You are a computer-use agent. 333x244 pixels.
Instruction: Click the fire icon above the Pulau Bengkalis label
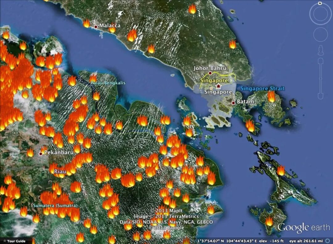click(x=93, y=78)
